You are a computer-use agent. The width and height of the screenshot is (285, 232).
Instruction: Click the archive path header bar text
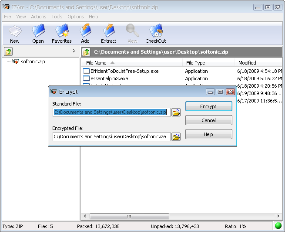click(161, 52)
